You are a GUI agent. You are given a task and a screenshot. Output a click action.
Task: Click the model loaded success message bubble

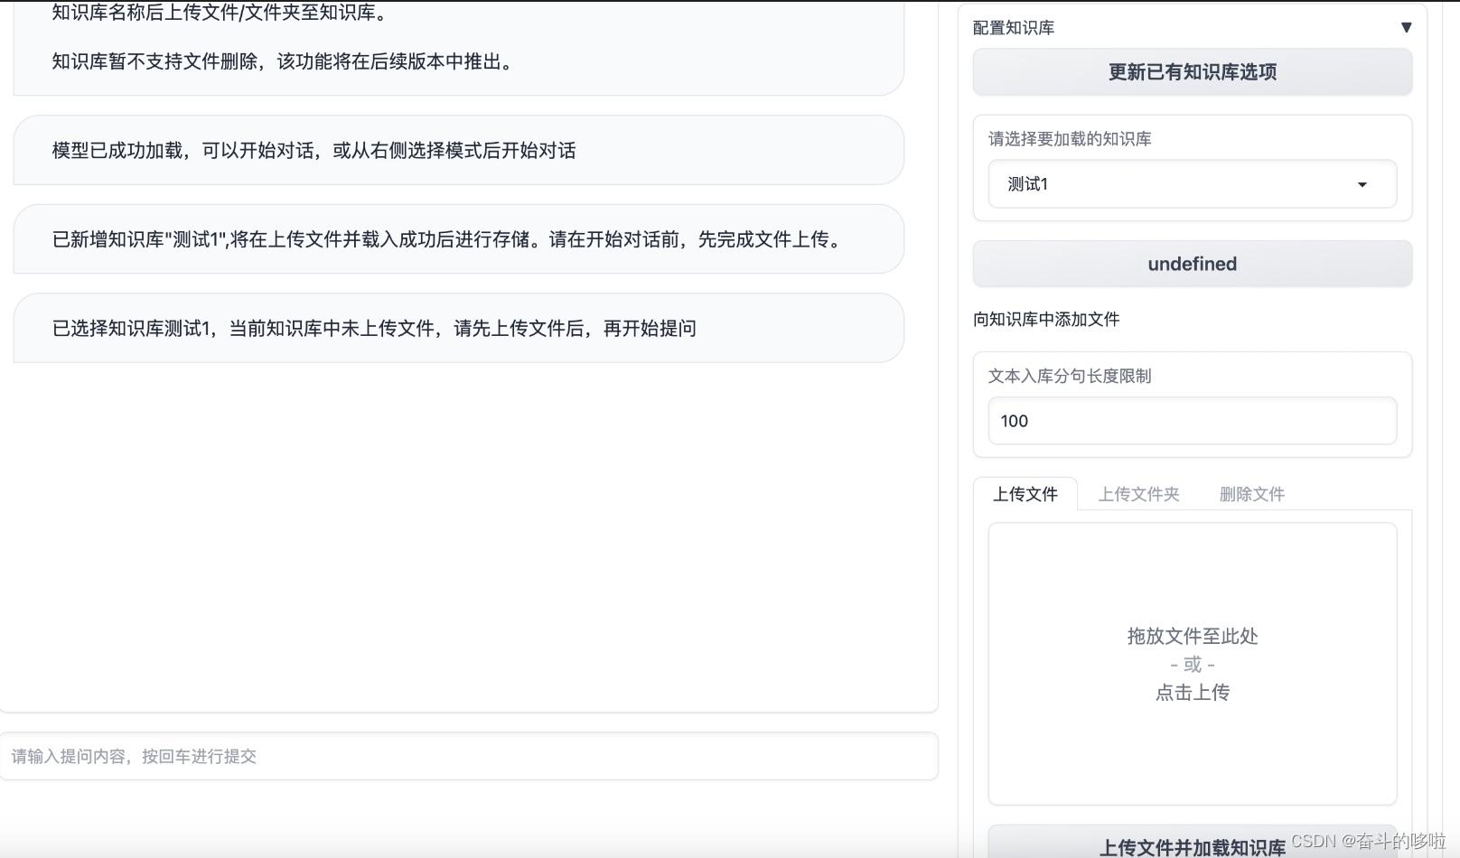458,151
